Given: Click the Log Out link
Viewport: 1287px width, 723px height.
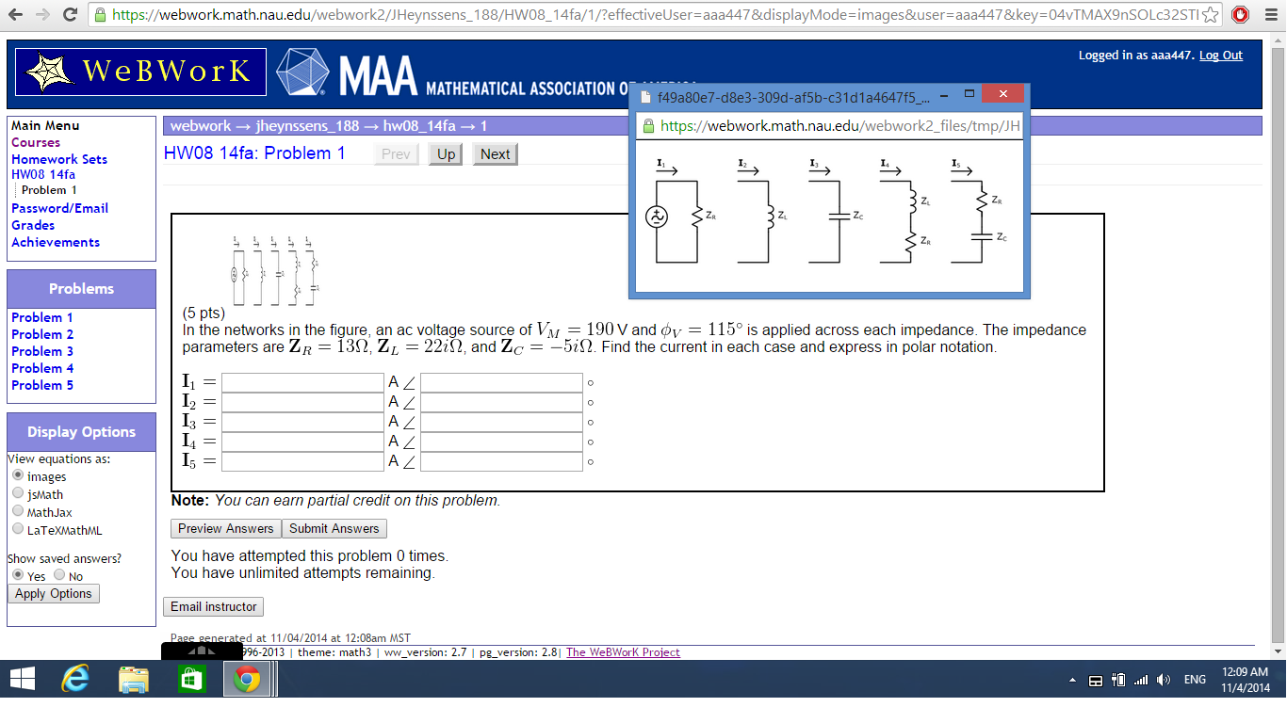Looking at the screenshot, I should pyautogui.click(x=1221, y=55).
